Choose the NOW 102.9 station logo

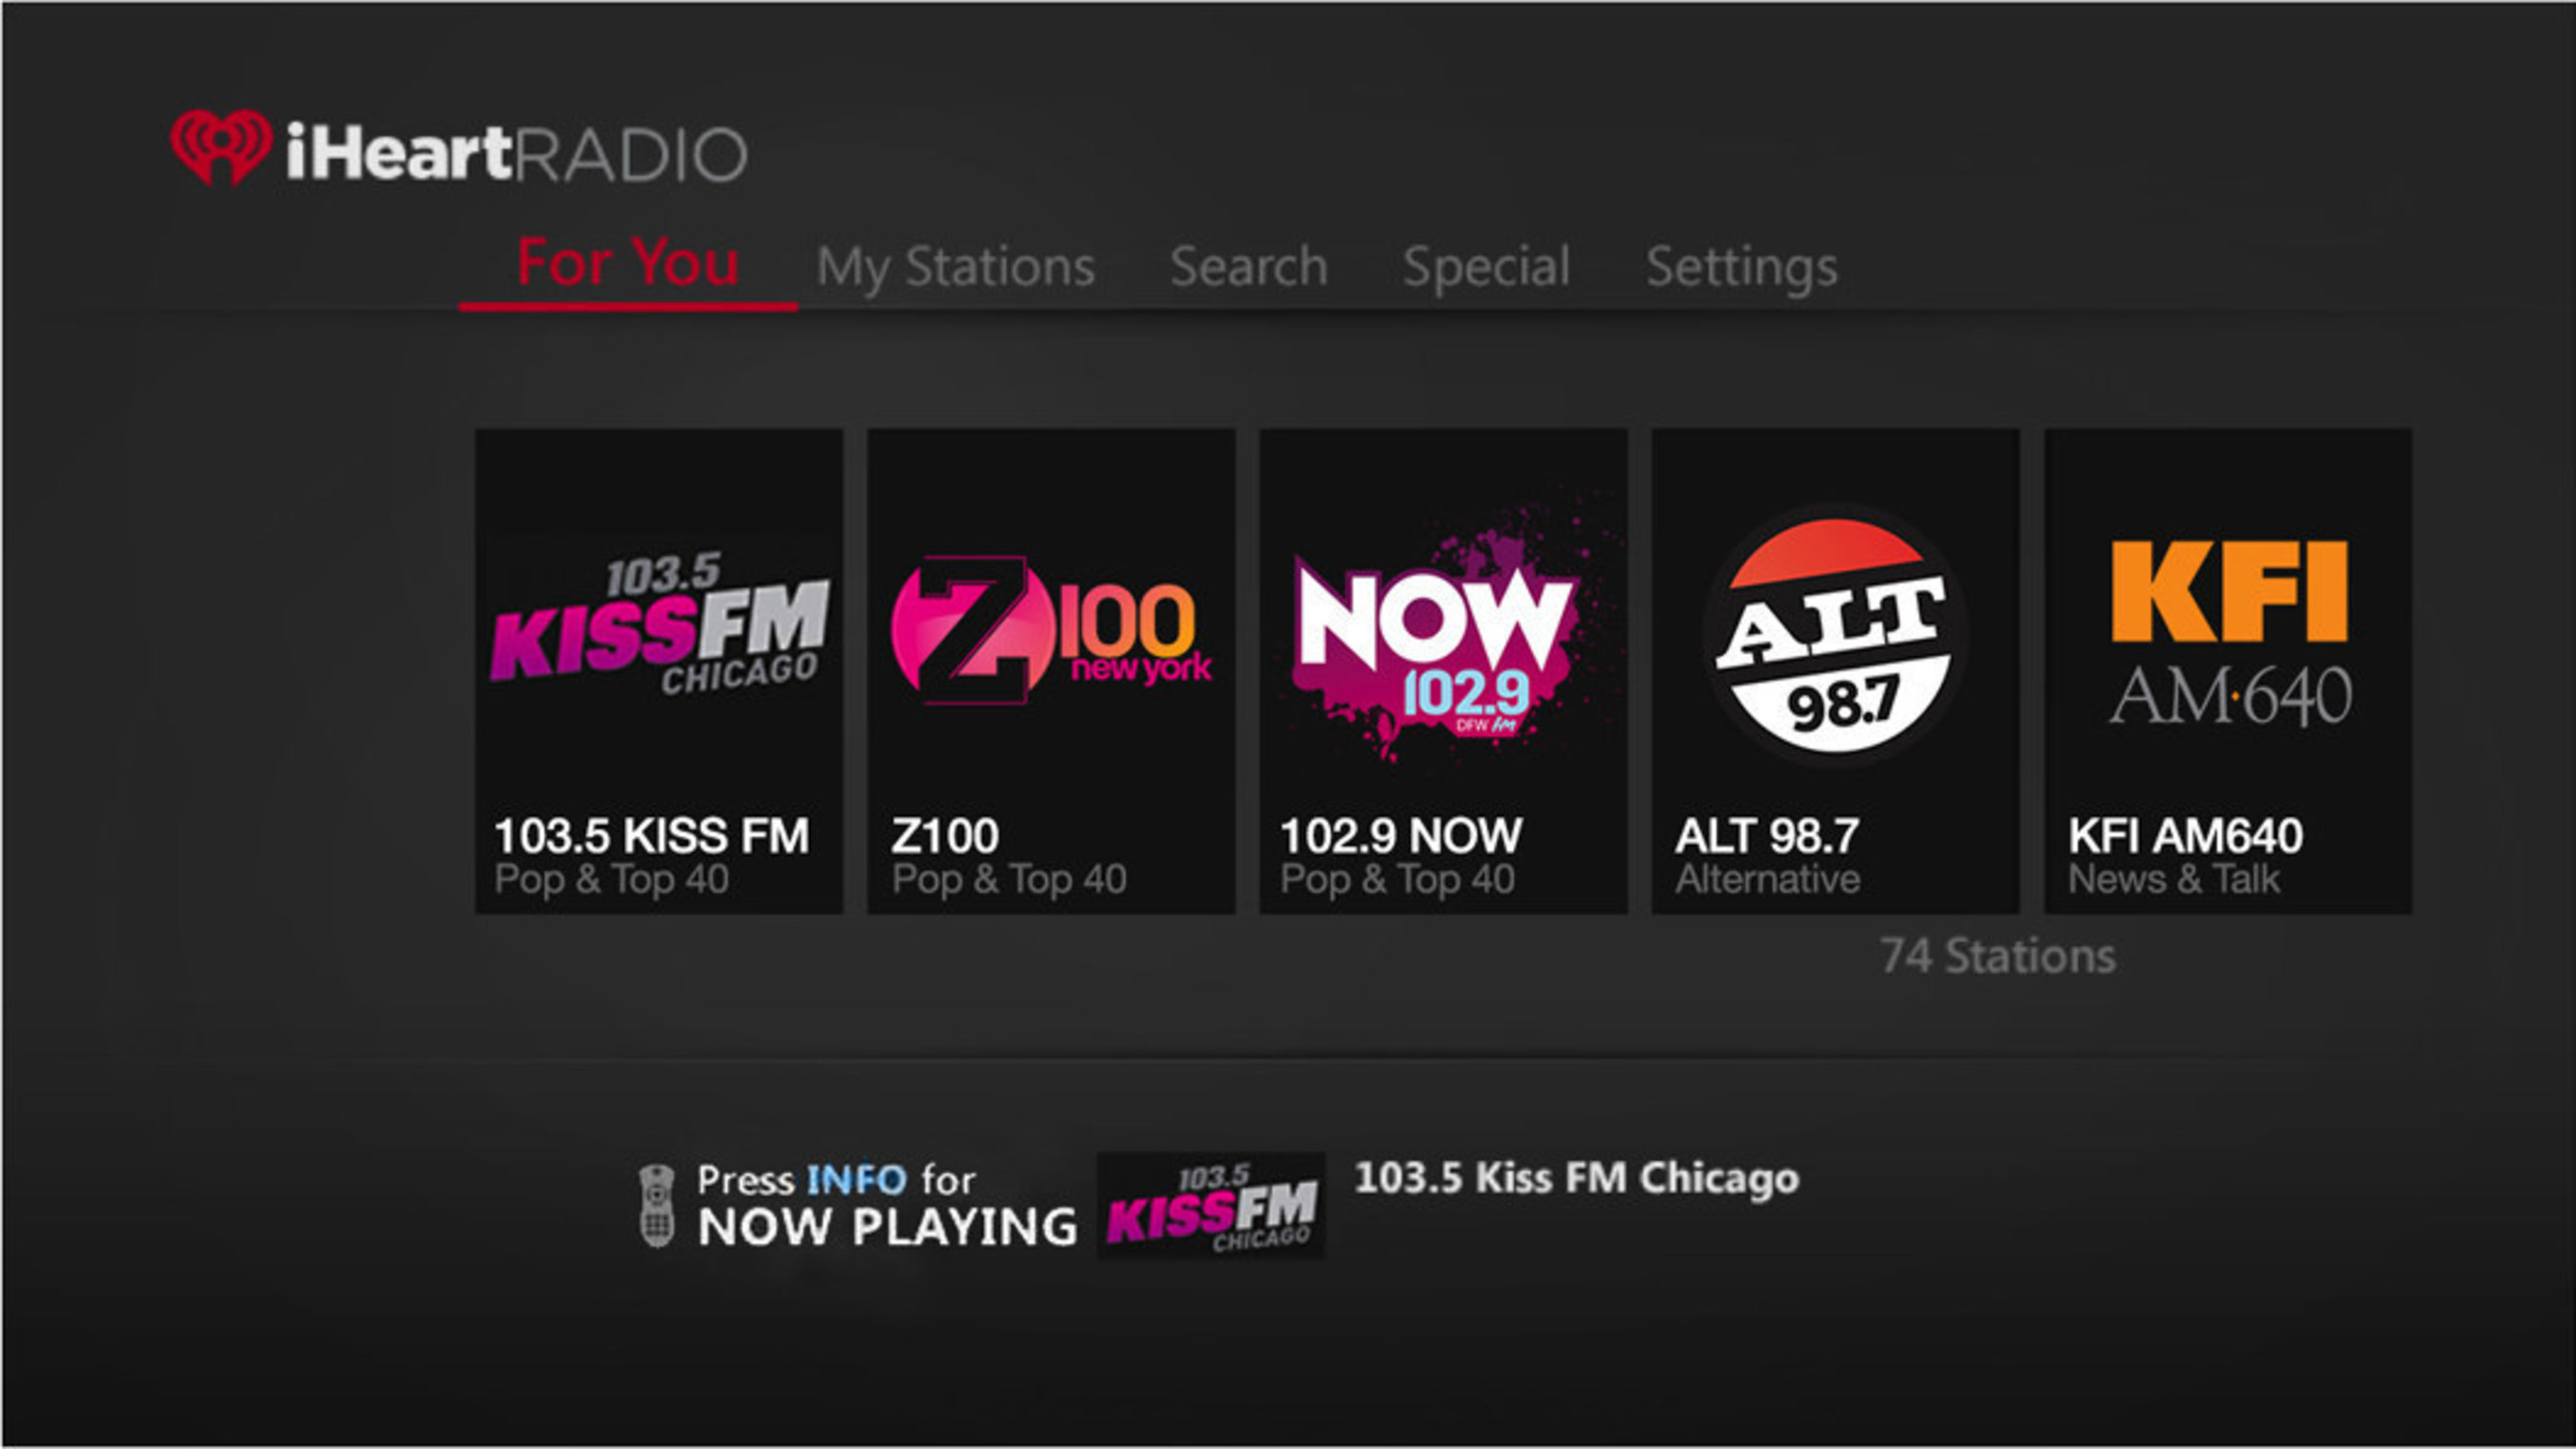[x=1440, y=635]
